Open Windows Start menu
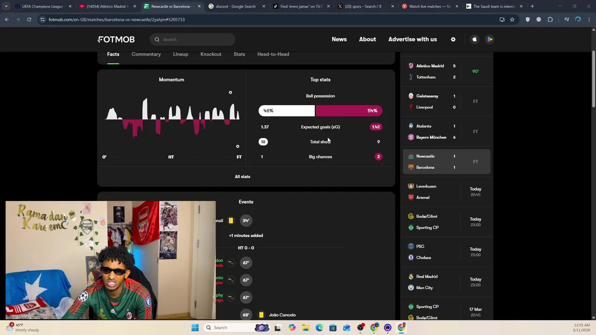 tap(195, 328)
